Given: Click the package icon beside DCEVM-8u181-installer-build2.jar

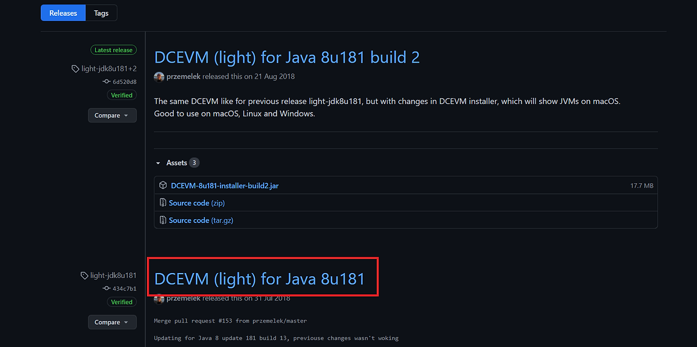Looking at the screenshot, I should coord(163,185).
